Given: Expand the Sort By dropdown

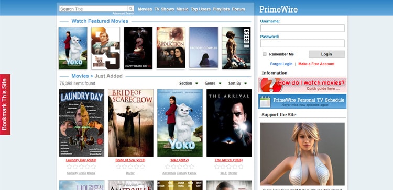Looking at the screenshot, I should [237, 83].
